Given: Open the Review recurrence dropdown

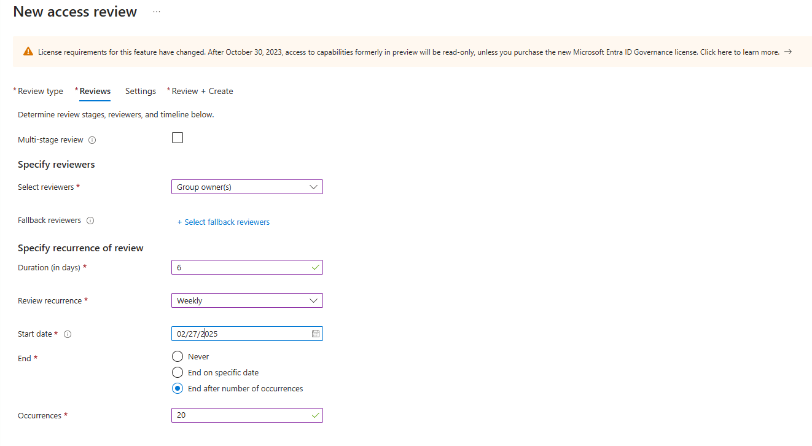Looking at the screenshot, I should click(247, 300).
